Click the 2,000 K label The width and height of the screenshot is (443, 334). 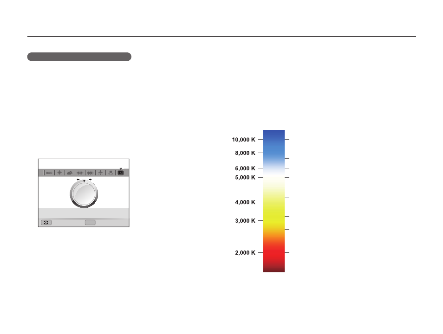pos(245,253)
